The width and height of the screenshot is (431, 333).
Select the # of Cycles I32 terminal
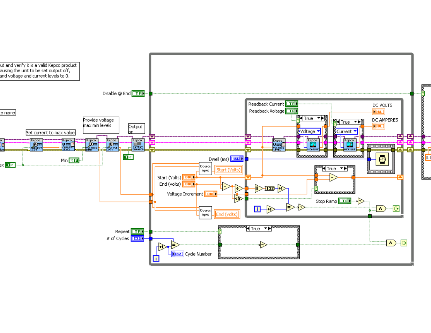tap(138, 238)
